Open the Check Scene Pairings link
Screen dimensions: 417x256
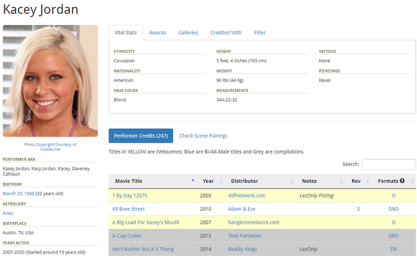[203, 136]
